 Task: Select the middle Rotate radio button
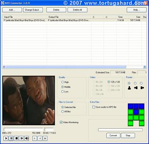point(135,83)
